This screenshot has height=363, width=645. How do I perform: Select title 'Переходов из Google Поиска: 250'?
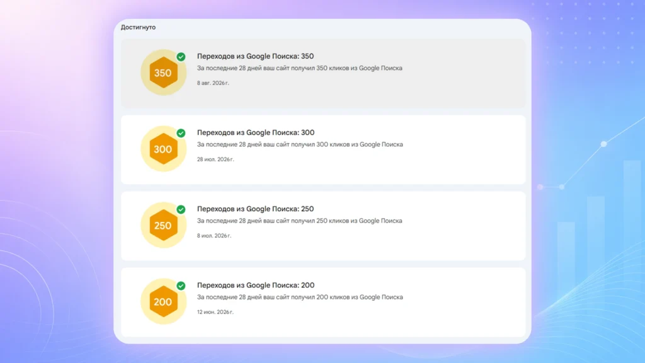(x=256, y=209)
